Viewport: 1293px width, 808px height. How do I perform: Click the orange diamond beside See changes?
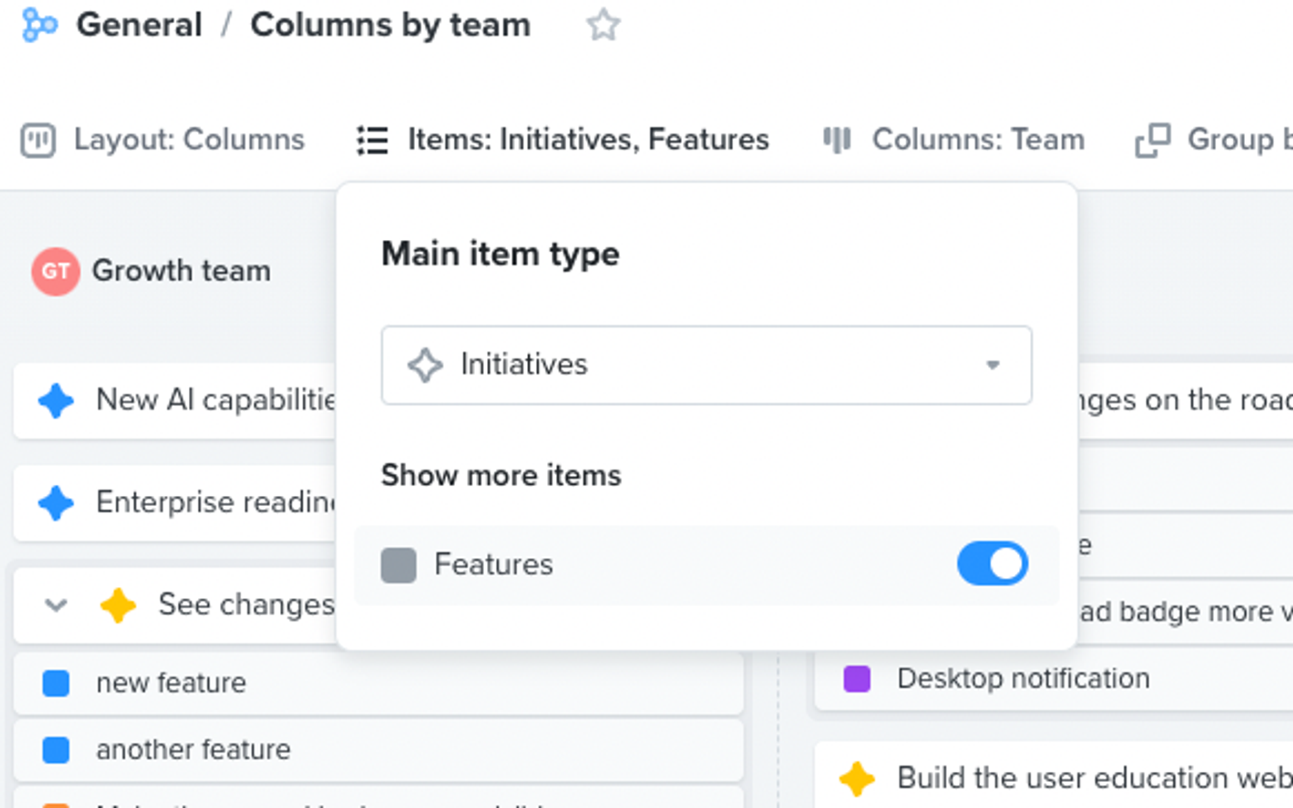(x=118, y=605)
